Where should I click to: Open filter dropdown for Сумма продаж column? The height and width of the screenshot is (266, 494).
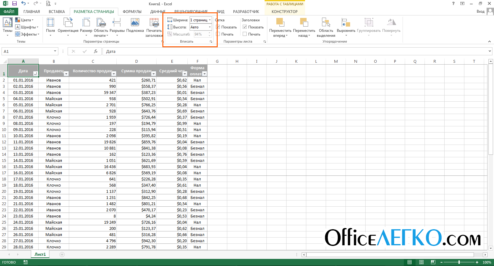[x=153, y=74]
